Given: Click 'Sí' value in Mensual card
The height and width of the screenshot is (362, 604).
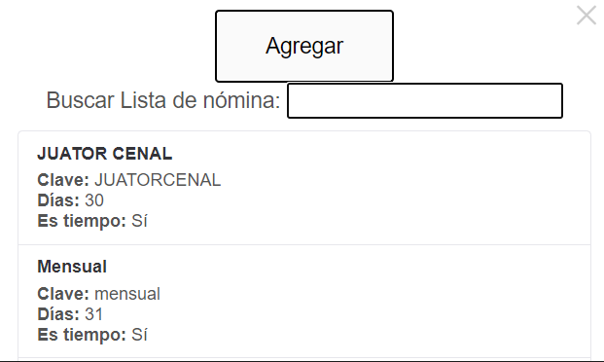Looking at the screenshot, I should point(139,335).
